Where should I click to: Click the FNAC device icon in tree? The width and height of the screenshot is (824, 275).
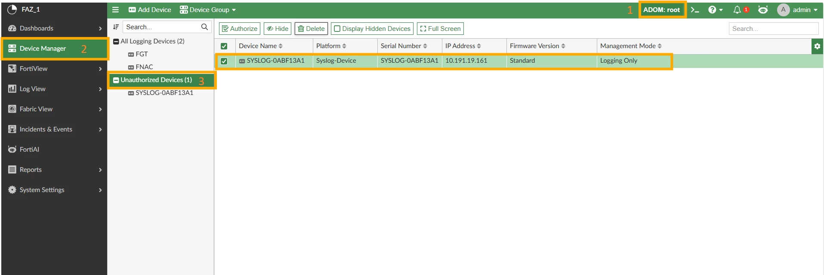(x=131, y=67)
